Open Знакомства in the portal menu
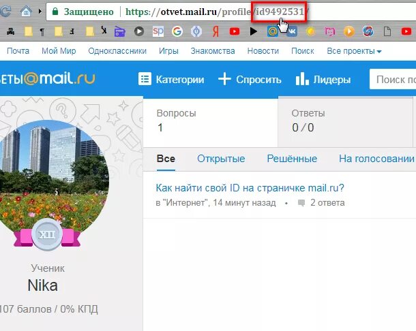Viewport: 416px width, 331px height. point(213,51)
